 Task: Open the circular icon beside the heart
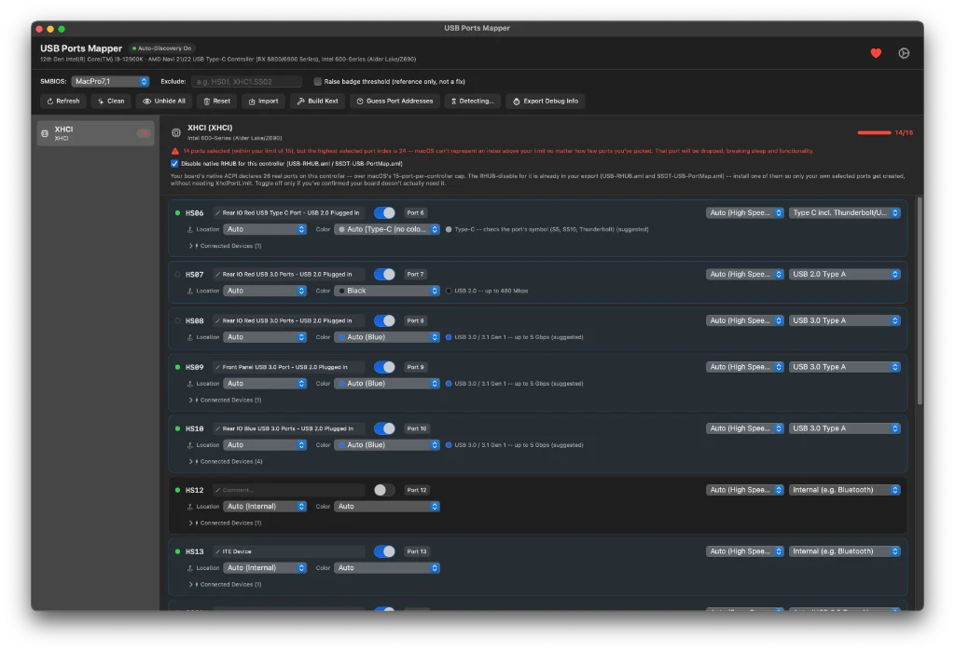[x=904, y=53]
